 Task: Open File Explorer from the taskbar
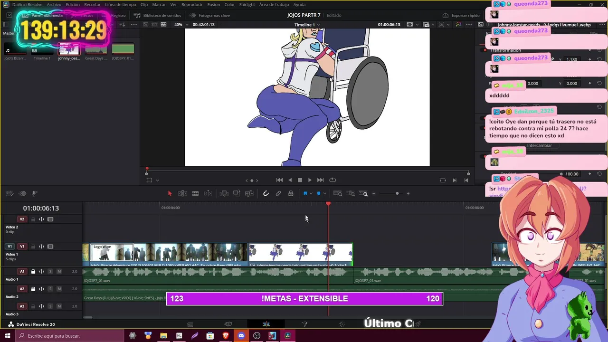(x=163, y=336)
